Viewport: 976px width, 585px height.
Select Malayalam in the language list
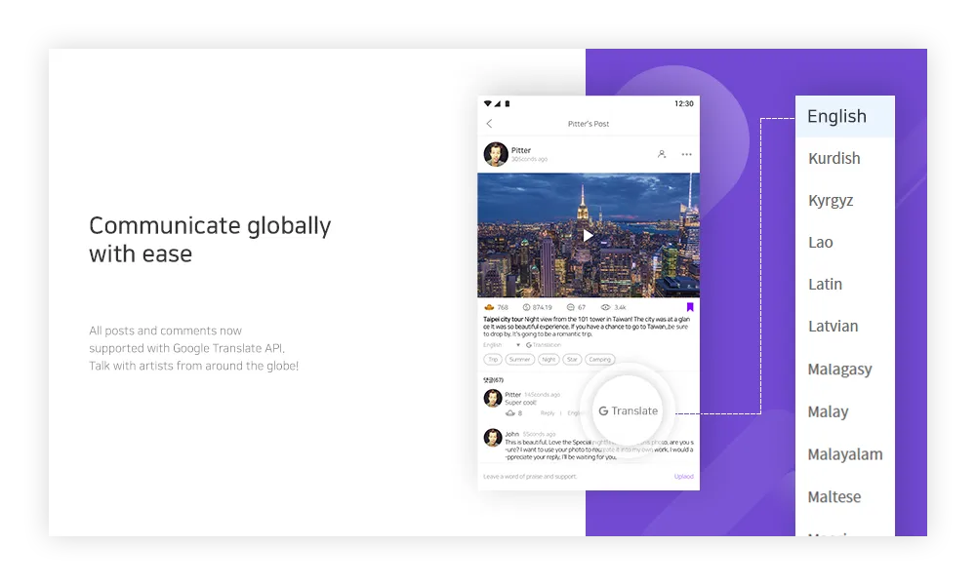(844, 454)
